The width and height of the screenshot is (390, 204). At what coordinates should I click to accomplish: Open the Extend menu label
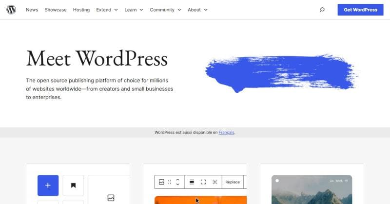104,10
